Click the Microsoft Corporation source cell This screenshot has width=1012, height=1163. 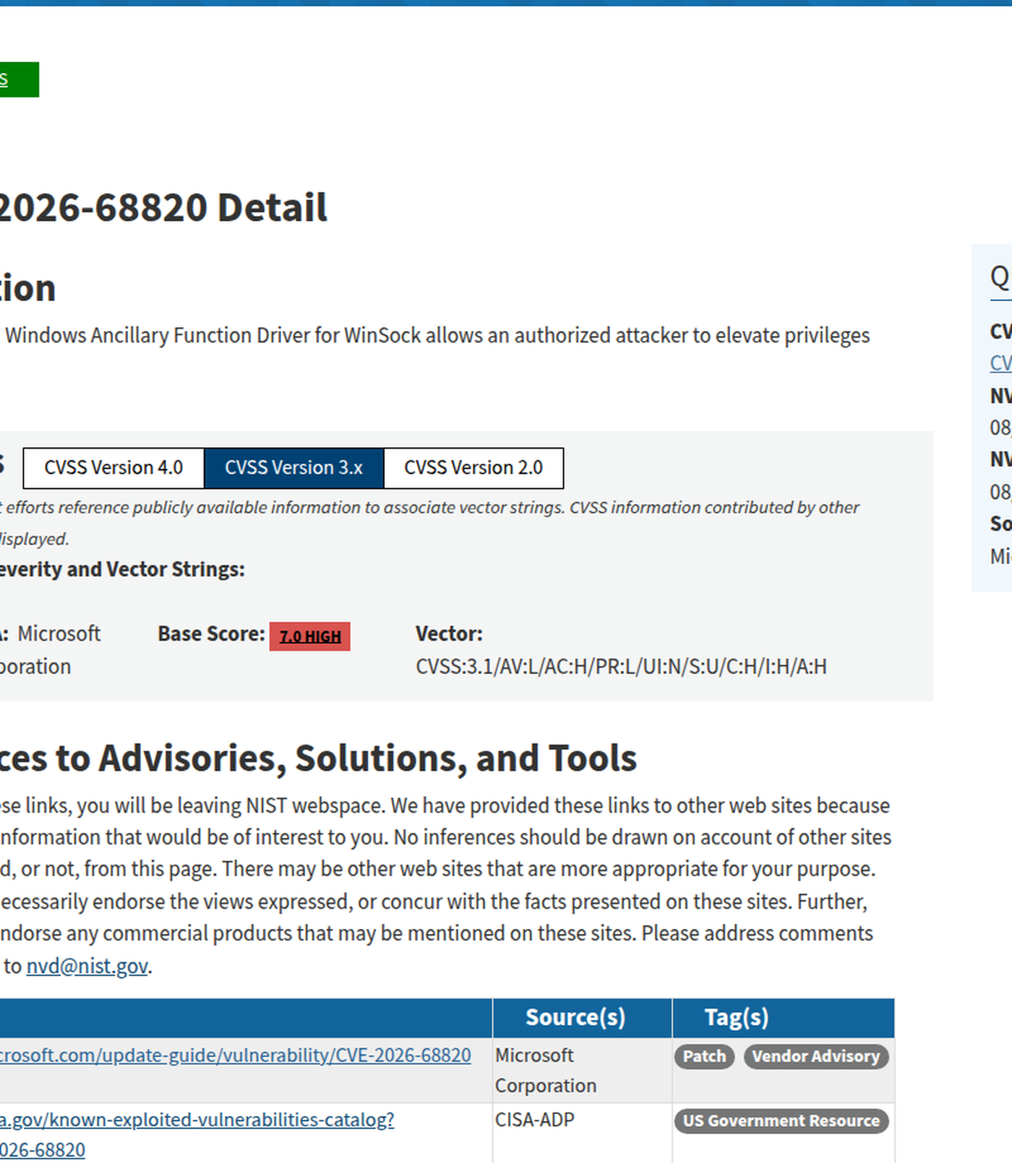[x=583, y=1071]
